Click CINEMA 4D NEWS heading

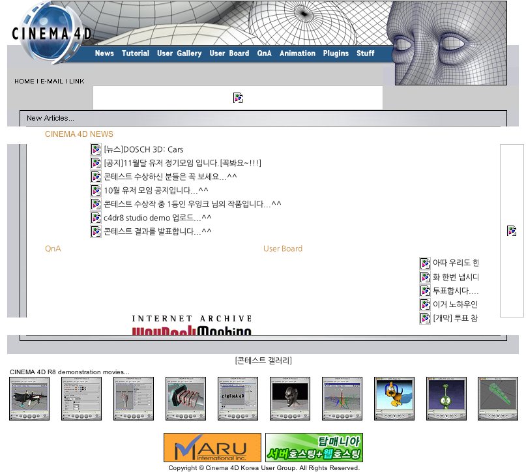[x=79, y=134]
